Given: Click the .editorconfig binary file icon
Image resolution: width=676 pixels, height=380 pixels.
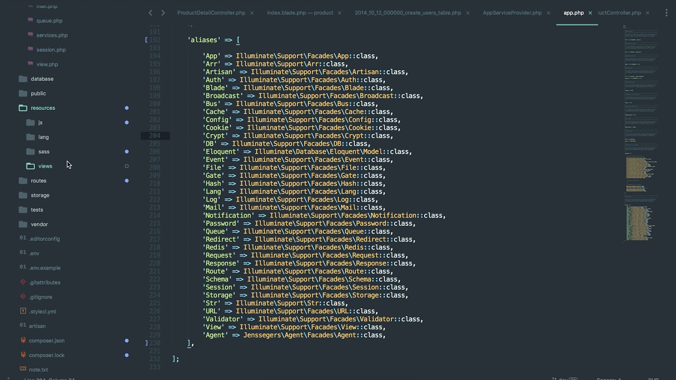Looking at the screenshot, I should 23,238.
